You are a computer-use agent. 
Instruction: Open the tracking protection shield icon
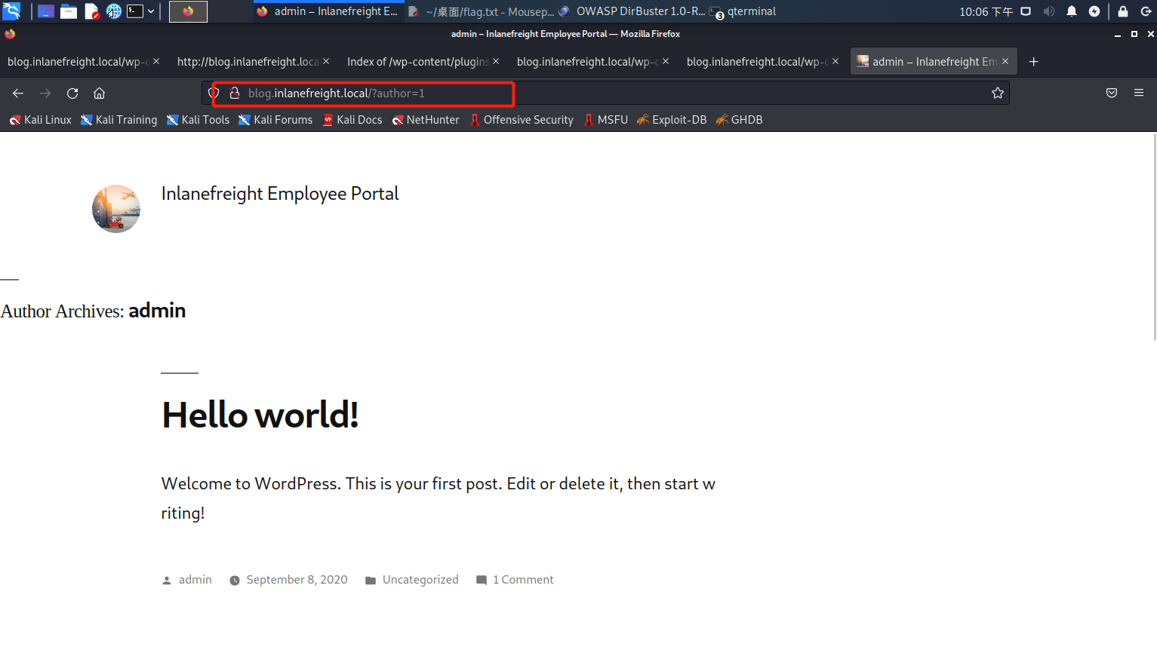(214, 93)
